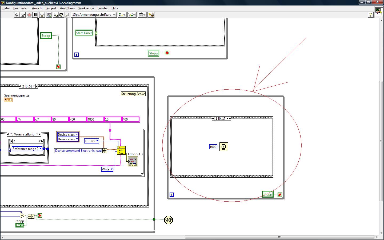Click the unbundle node after Device command Electronic load
This screenshot has width=384, height=240.
(105, 151)
